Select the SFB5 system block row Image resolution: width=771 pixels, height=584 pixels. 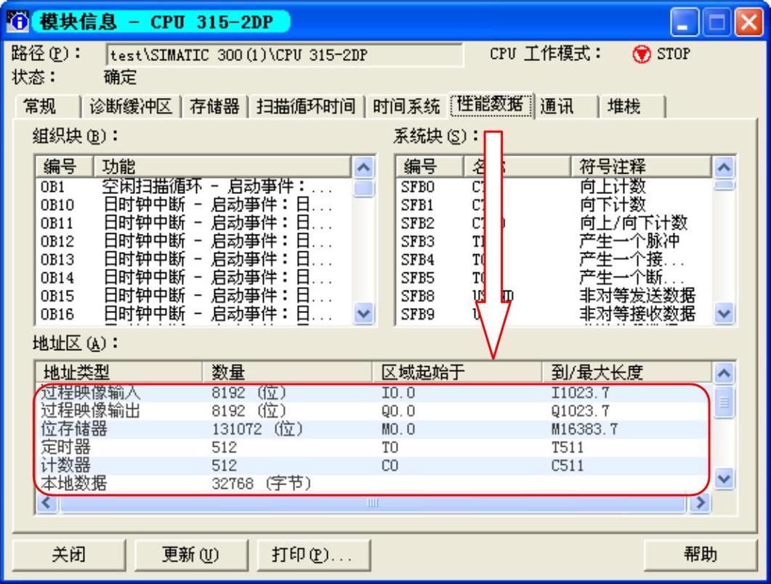click(x=554, y=277)
